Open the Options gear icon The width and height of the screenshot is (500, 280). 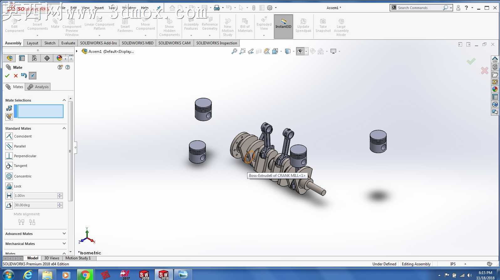270,8
